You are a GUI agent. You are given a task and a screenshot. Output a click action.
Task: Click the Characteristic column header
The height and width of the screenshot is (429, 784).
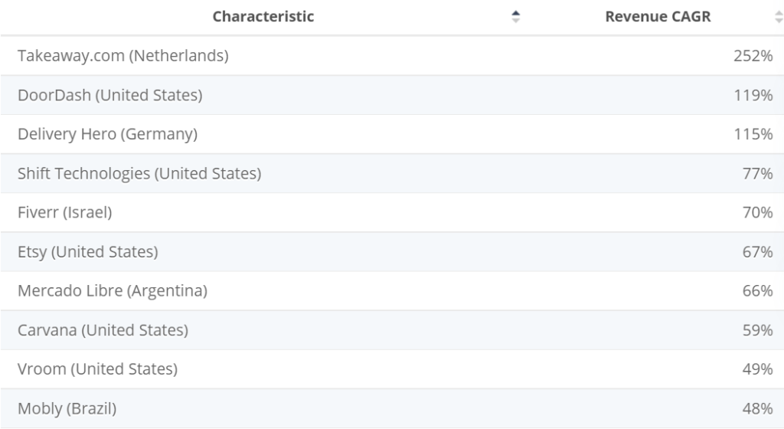[263, 17]
